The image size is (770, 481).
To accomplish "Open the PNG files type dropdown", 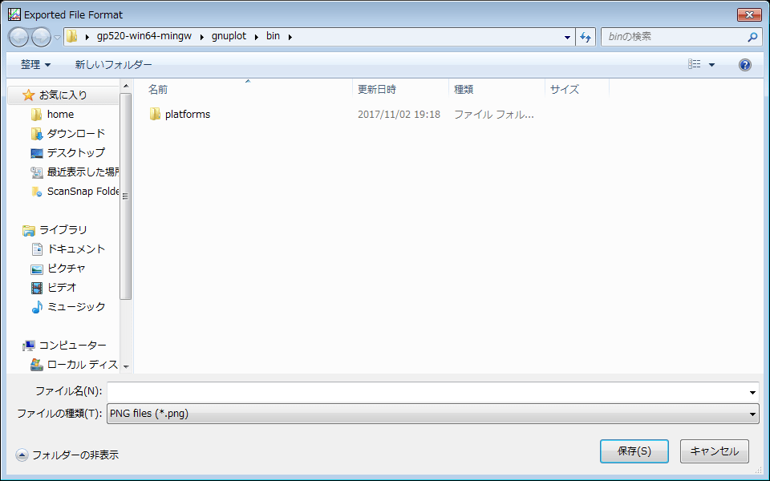I will pyautogui.click(x=432, y=414).
